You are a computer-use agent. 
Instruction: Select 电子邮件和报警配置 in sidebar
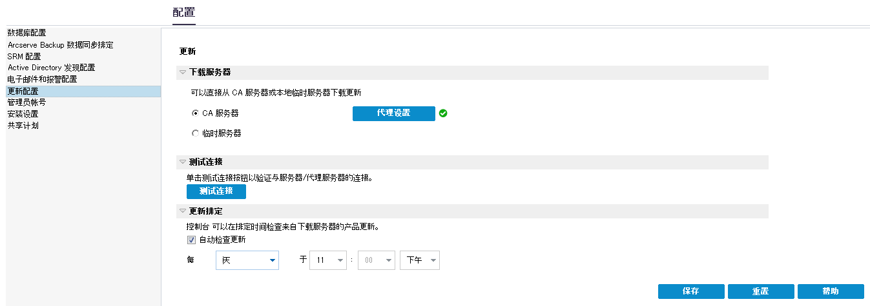pos(43,79)
